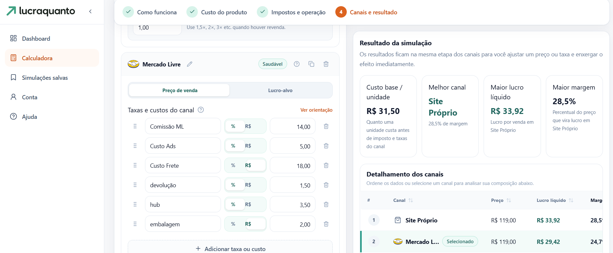Select R$ for embalagem

pyautogui.click(x=255, y=224)
